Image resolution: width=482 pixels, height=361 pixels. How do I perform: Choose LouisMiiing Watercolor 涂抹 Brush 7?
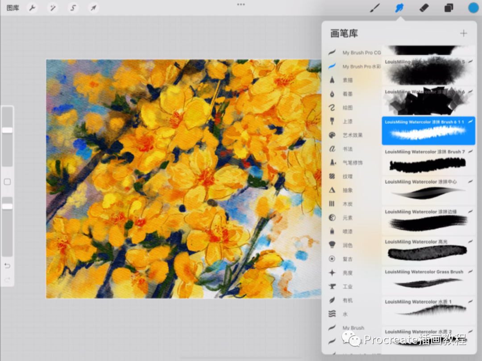point(428,160)
